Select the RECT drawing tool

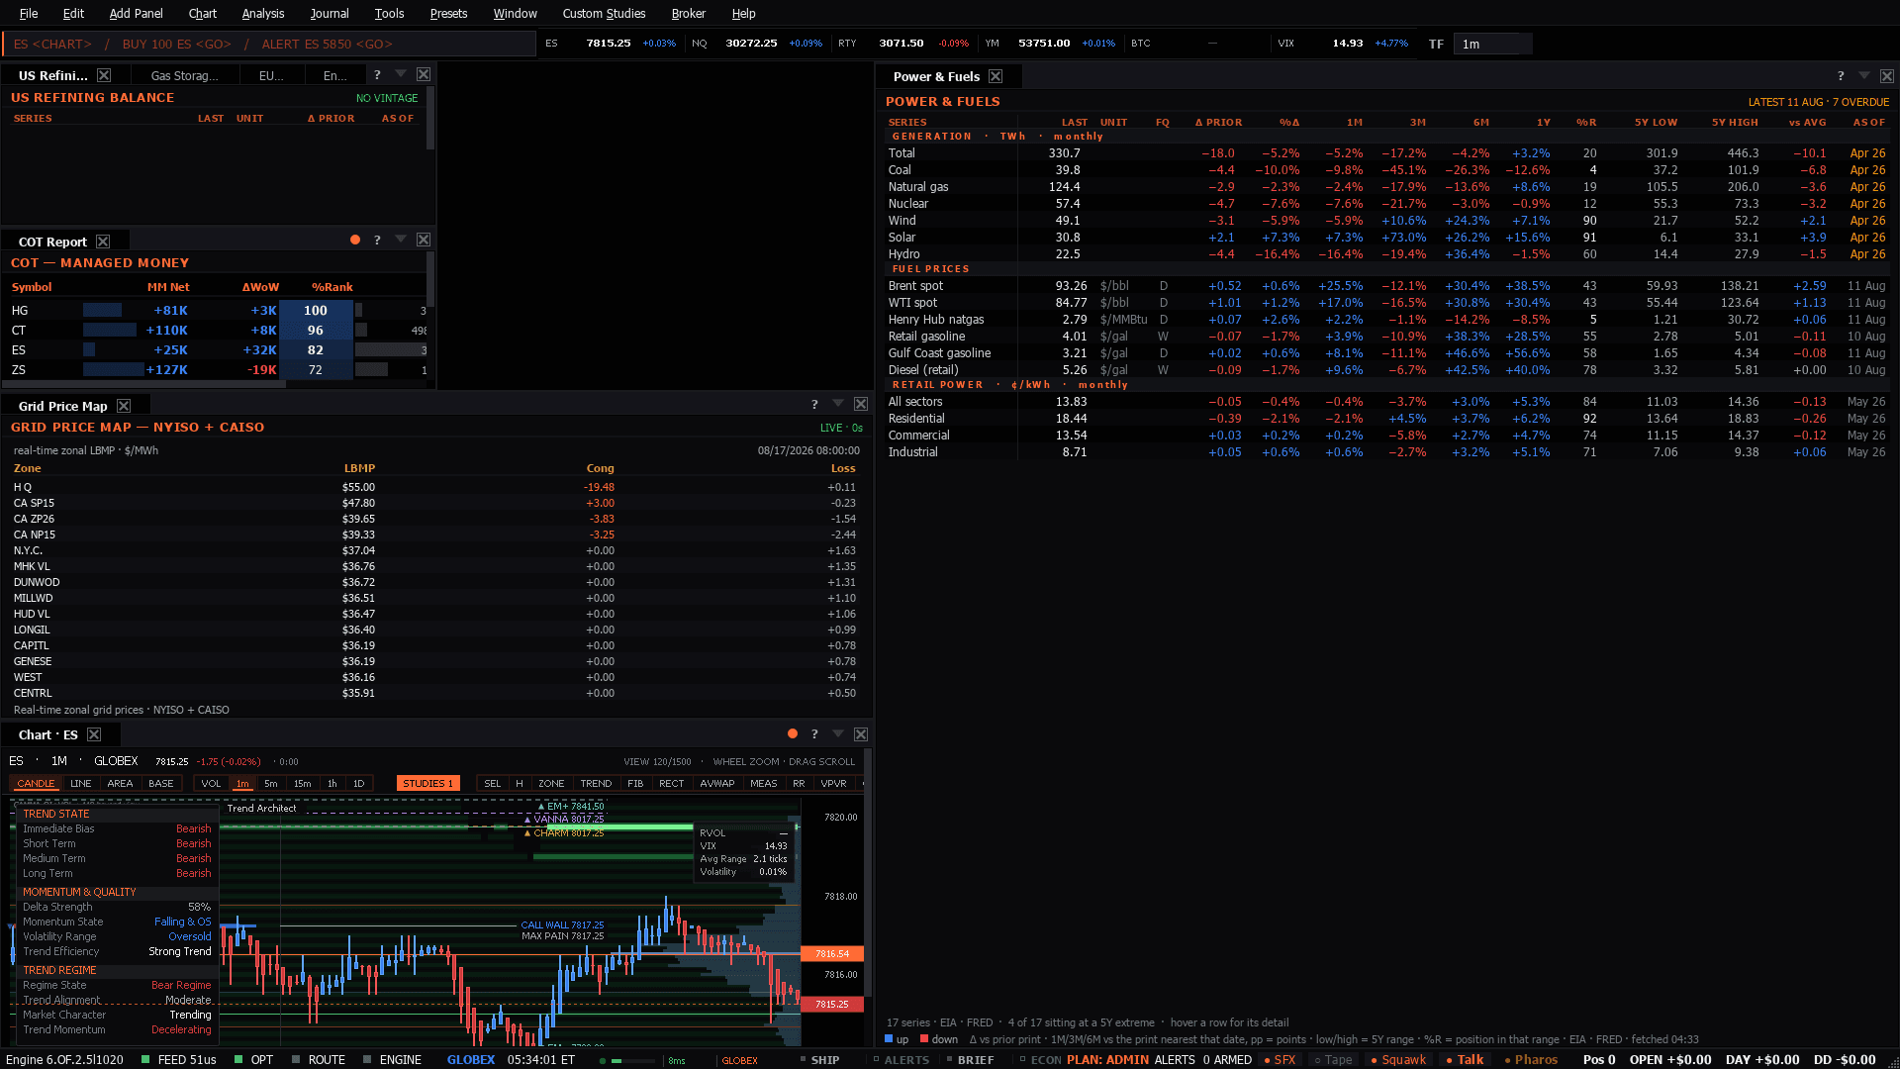(672, 783)
